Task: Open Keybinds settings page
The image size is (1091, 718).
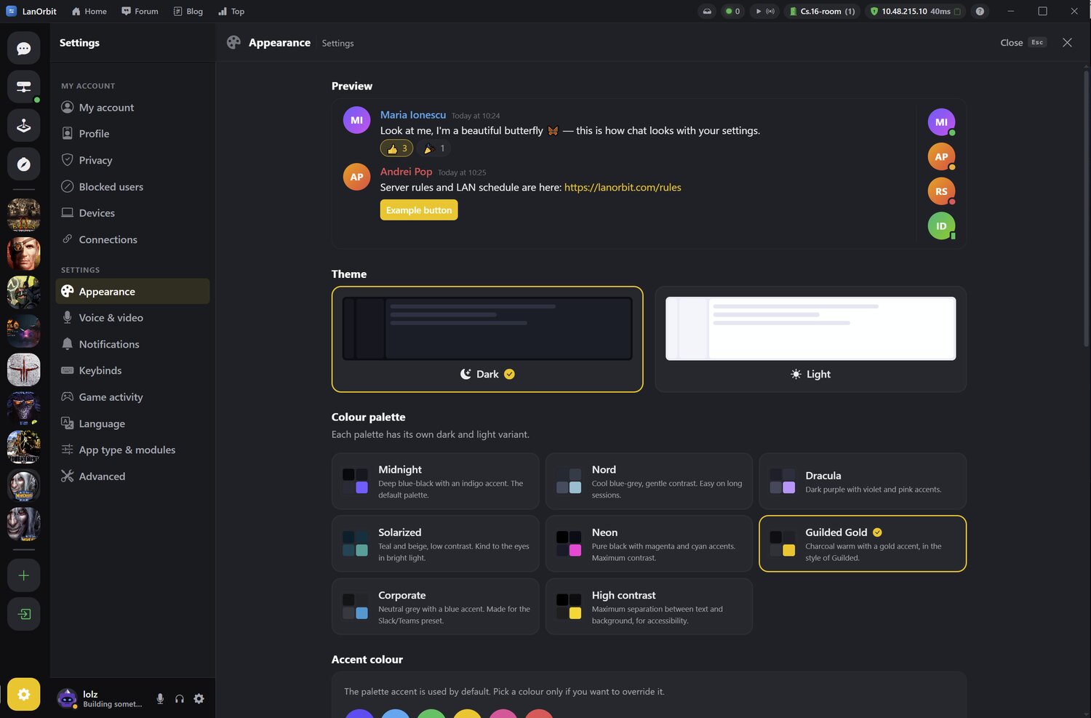Action: [x=132, y=370]
